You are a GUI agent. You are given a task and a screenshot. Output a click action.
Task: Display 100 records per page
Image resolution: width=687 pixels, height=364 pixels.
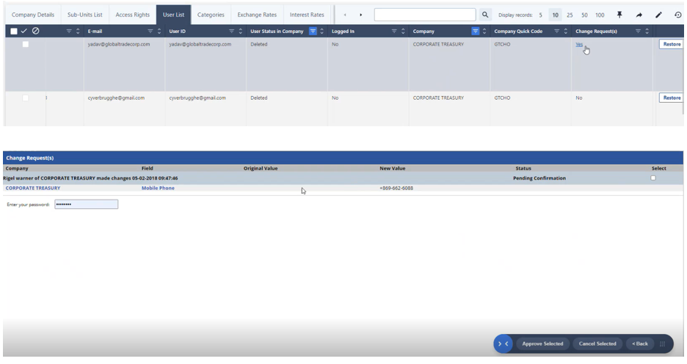(600, 15)
